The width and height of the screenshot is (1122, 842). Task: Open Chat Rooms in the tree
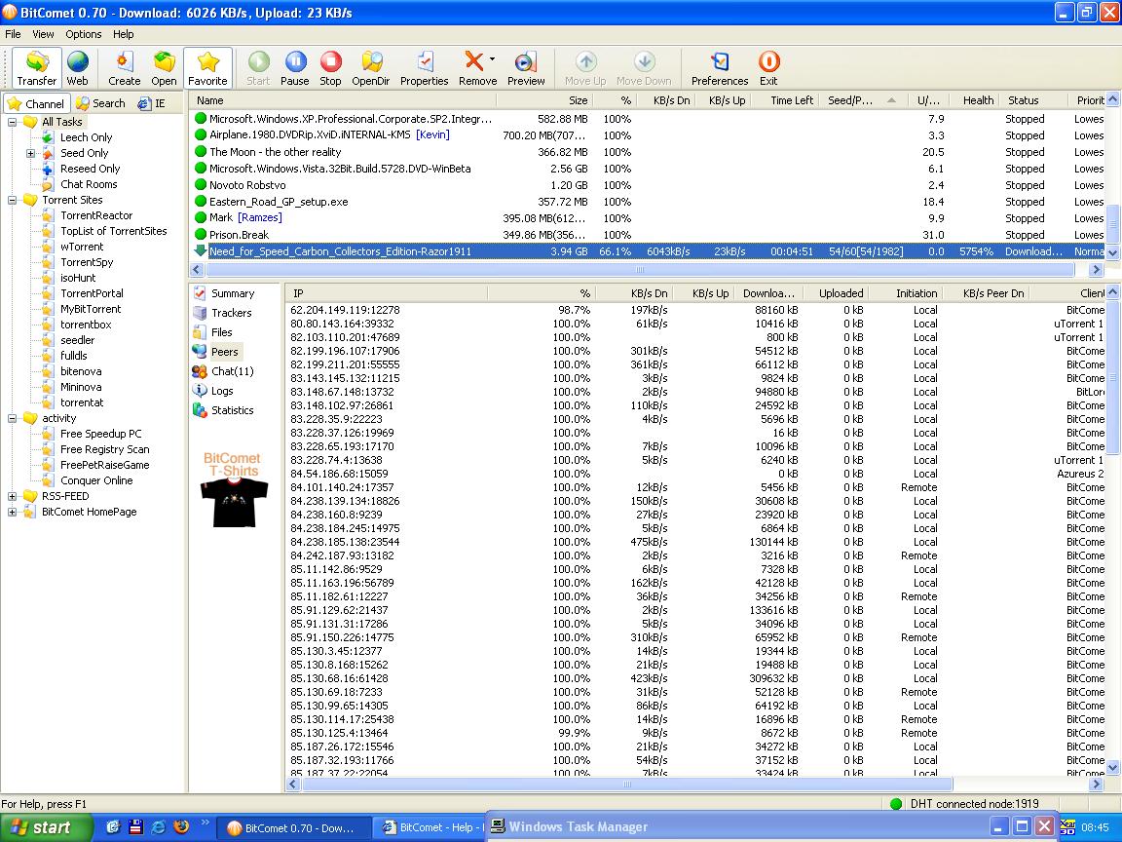[x=89, y=184]
